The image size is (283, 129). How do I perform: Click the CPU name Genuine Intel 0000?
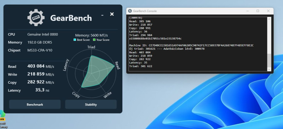click(x=42, y=34)
